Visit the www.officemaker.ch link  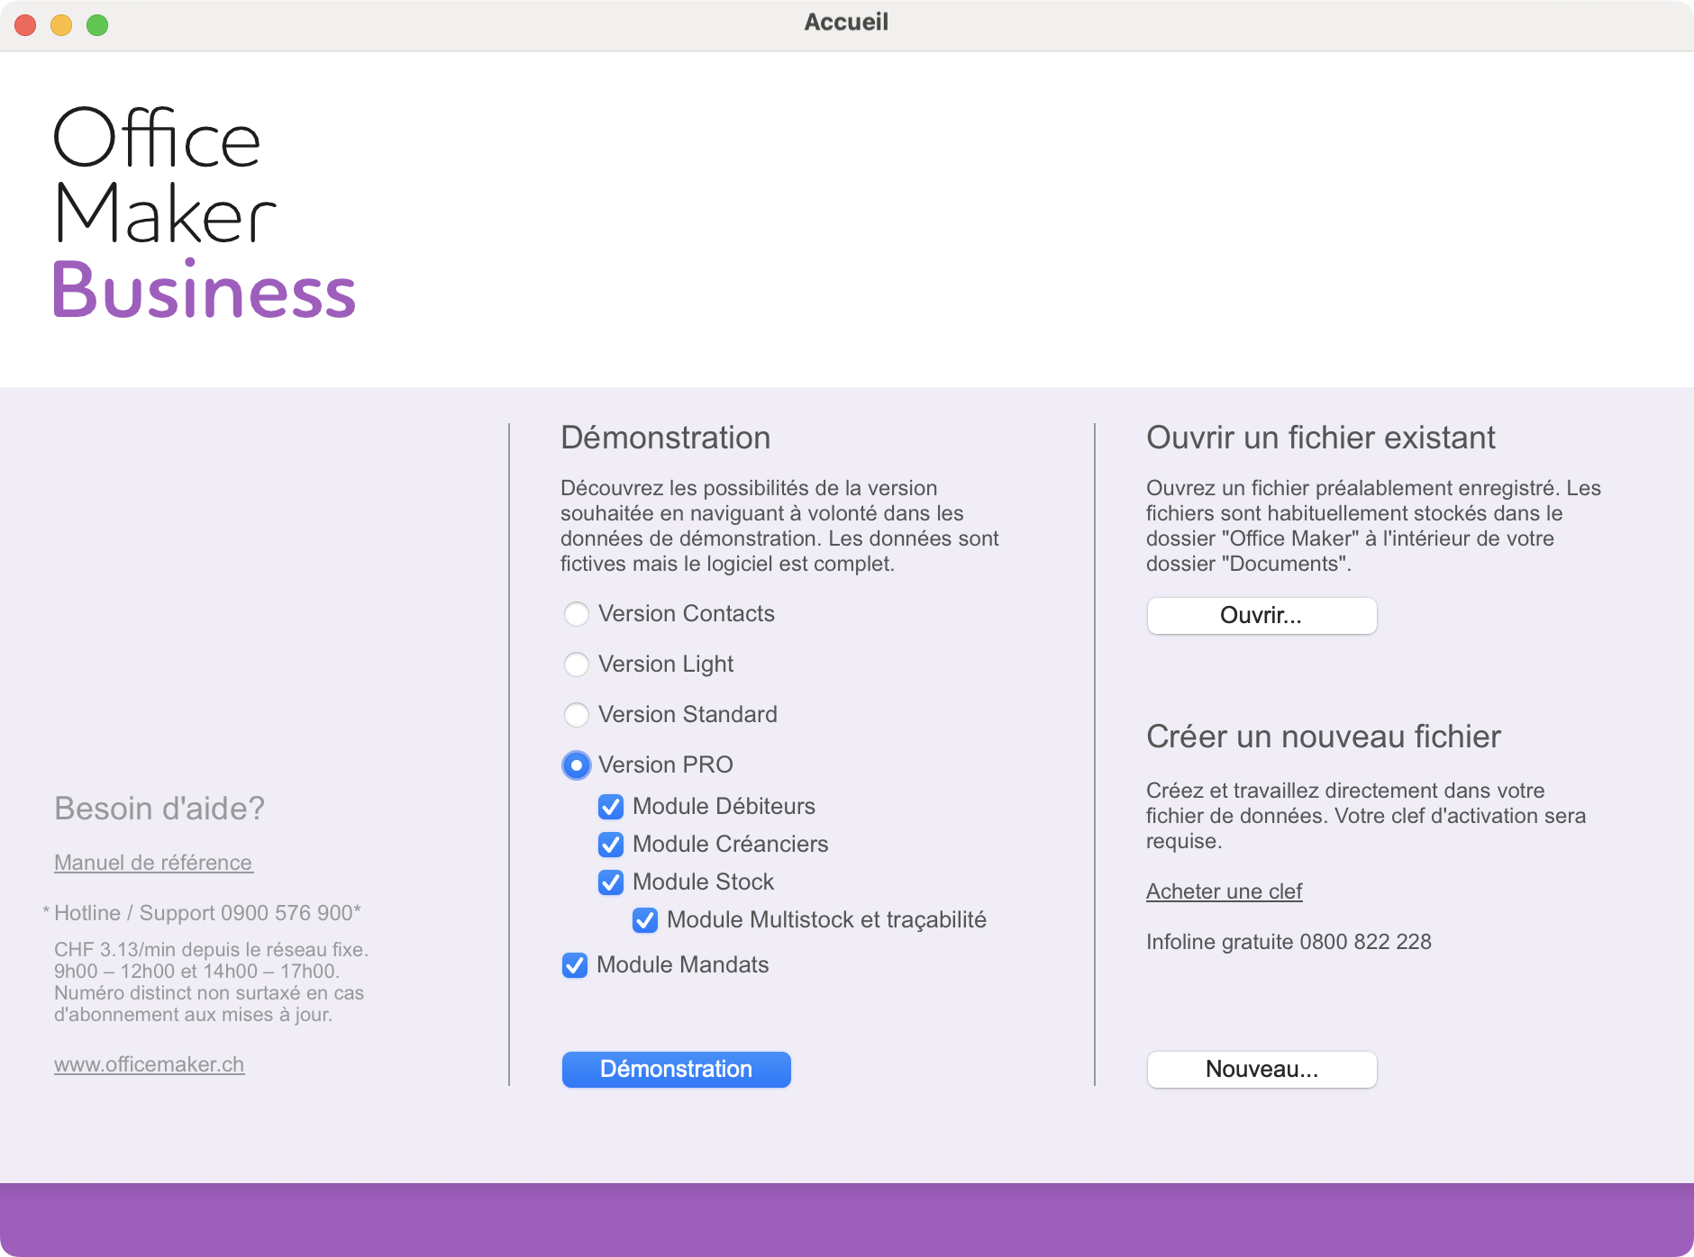tap(149, 1064)
